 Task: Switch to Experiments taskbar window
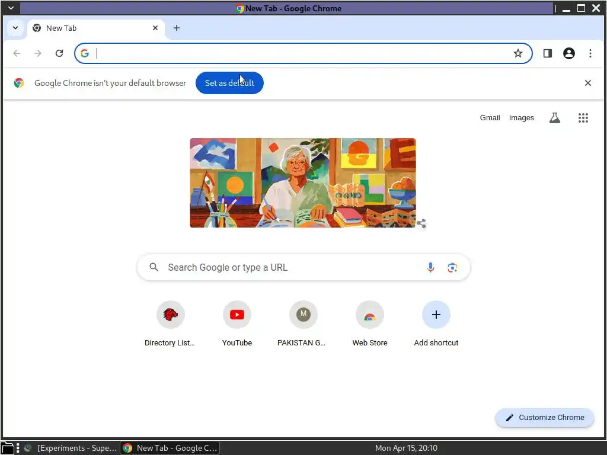71,448
